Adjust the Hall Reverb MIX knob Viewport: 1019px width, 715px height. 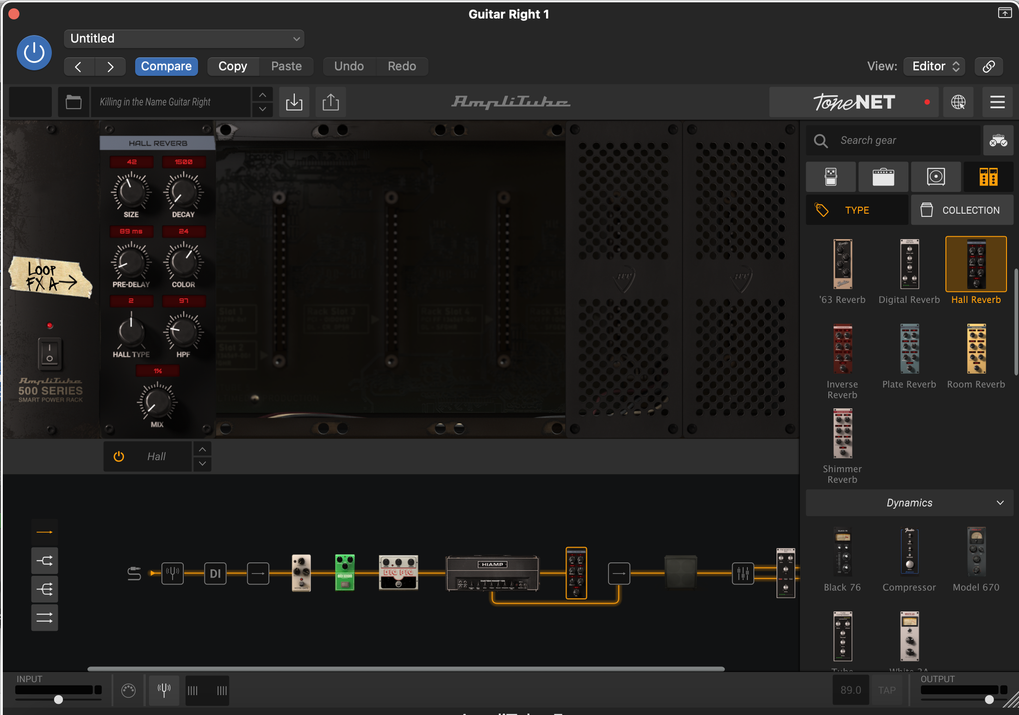coord(157,401)
